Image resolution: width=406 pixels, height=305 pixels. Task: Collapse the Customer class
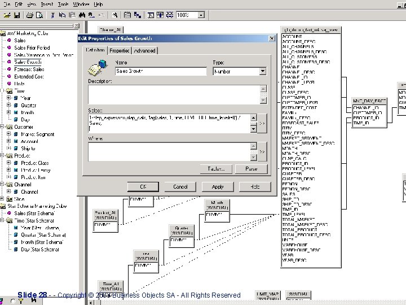2,127
